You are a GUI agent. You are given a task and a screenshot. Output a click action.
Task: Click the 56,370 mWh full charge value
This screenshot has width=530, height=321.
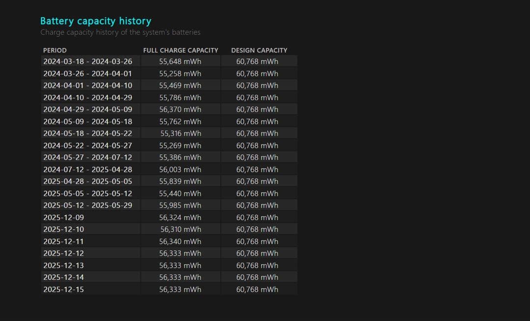pos(180,109)
